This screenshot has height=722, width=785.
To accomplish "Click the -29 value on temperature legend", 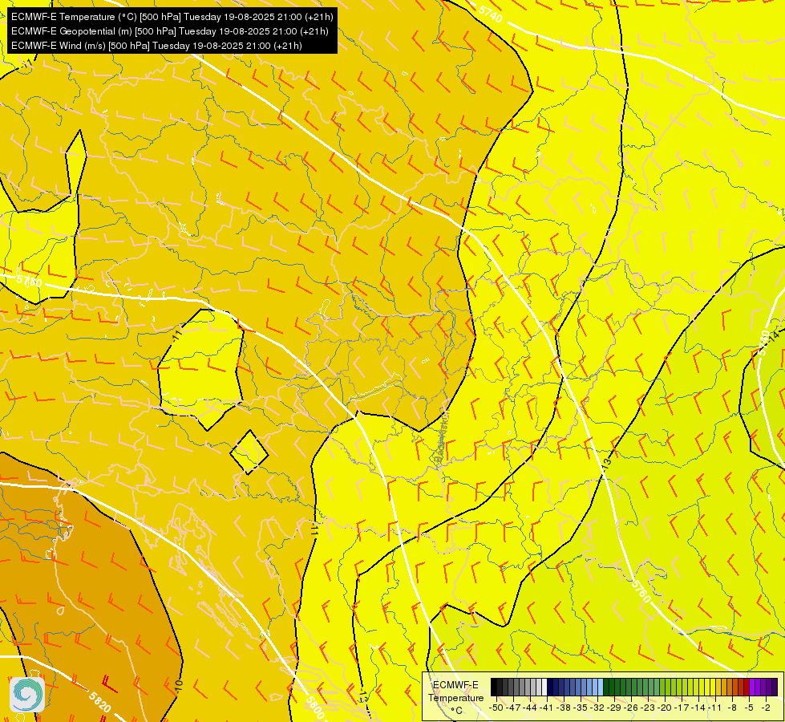I will click(613, 708).
